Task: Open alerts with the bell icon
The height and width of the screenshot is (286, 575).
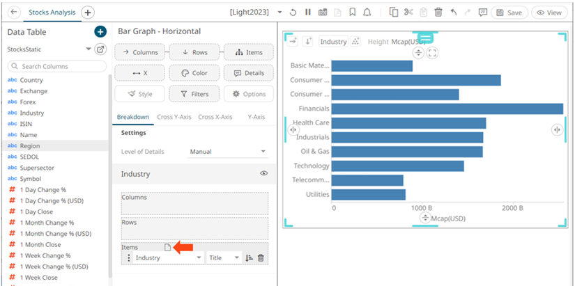Action: 367,13
